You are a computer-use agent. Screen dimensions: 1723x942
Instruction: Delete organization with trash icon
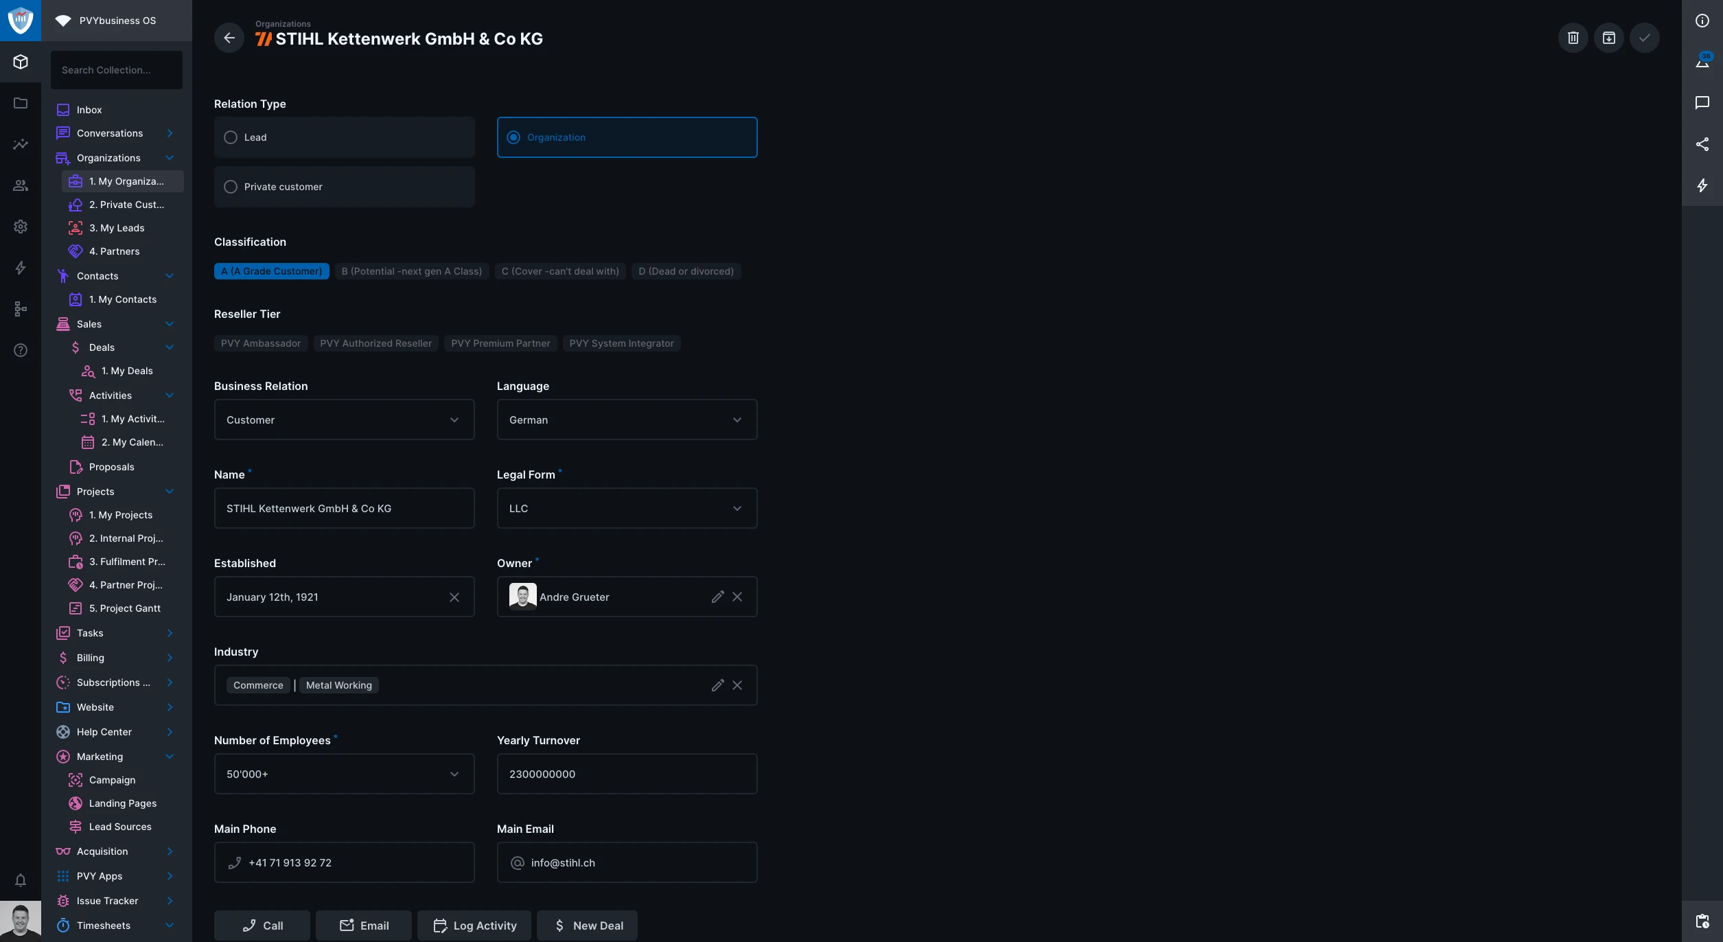coord(1573,38)
